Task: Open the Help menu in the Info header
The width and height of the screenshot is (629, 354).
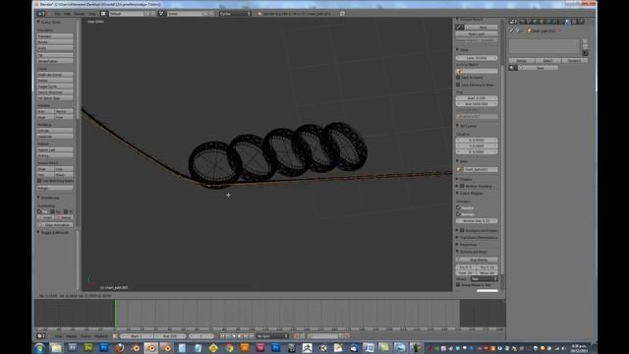Action: 91,14
